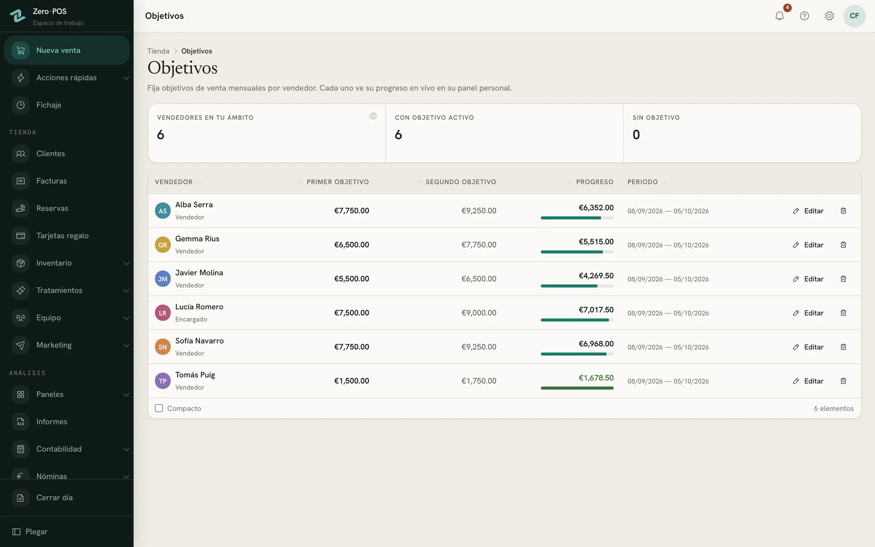Expand the Equipo submenu

[x=67, y=318]
